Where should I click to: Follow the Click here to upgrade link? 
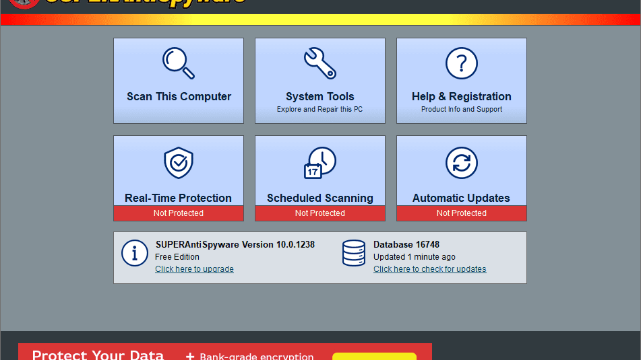click(x=194, y=269)
